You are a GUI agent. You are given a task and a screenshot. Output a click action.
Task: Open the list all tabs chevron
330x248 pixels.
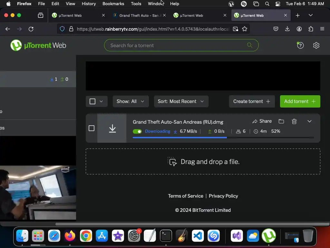point(310,15)
